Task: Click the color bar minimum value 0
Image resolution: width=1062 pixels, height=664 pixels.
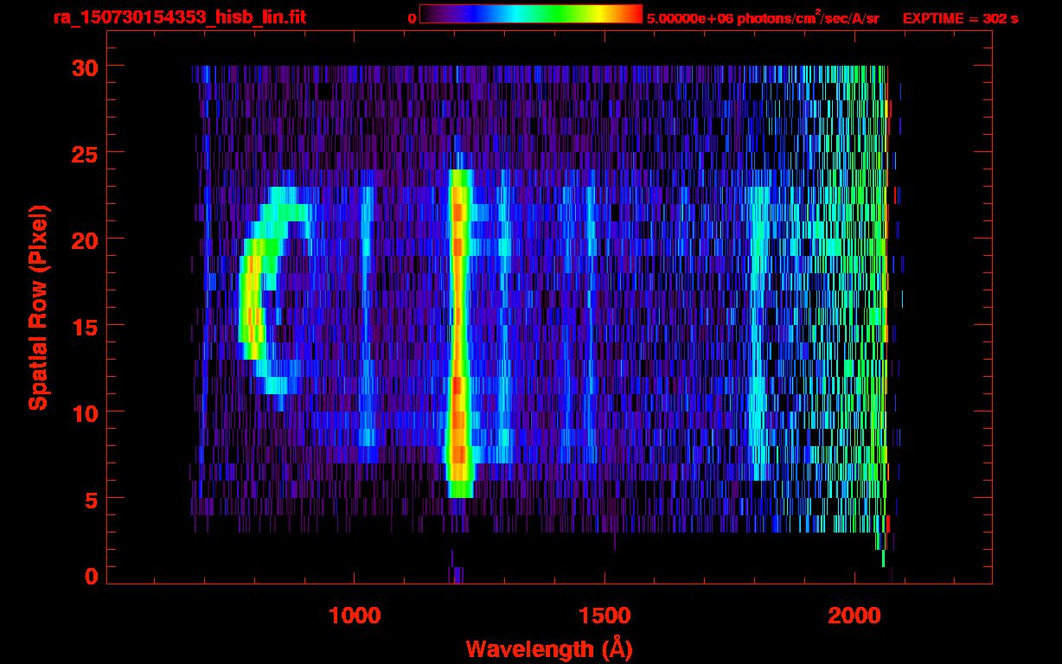Action: (x=413, y=18)
